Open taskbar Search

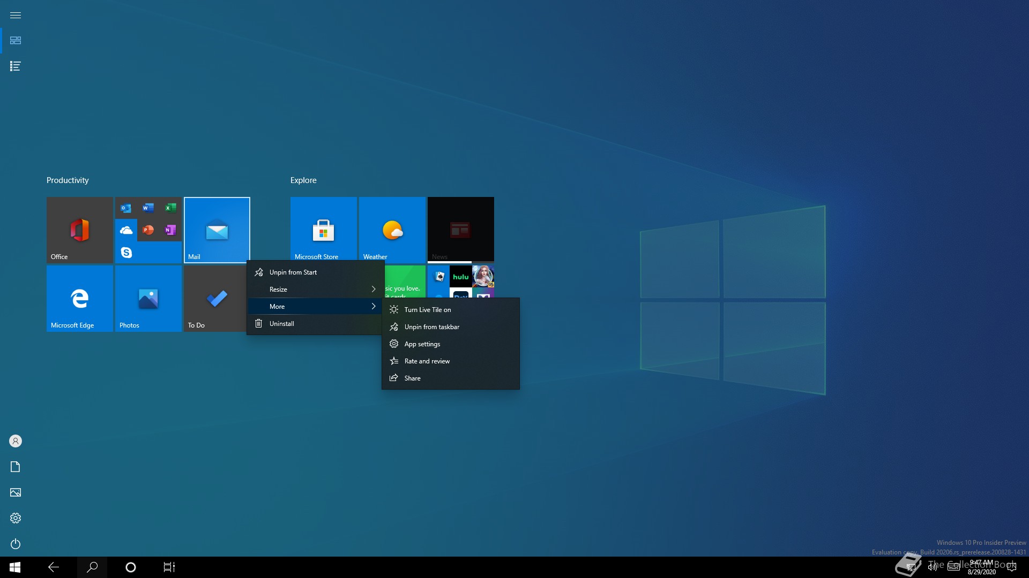pyautogui.click(x=92, y=567)
